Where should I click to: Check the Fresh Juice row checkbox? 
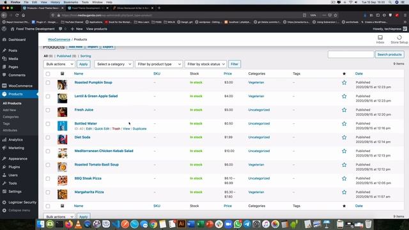click(48, 110)
